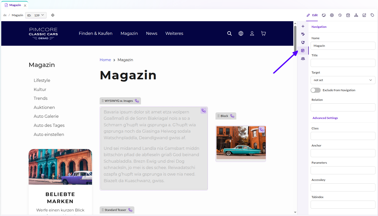Click the drag handle dots of Block
The height and width of the screenshot is (216, 378).
coord(219,116)
